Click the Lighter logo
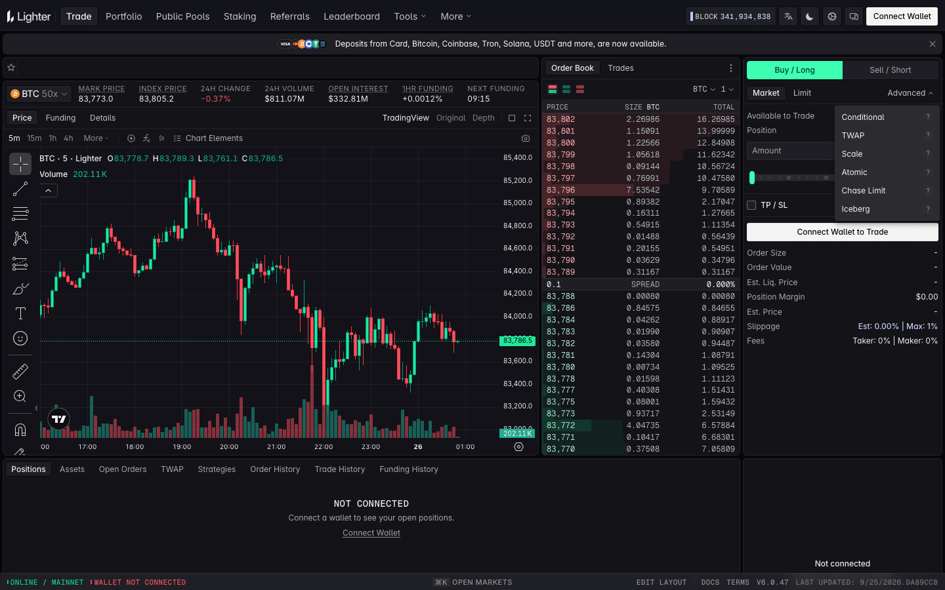945x590 pixels. [x=29, y=16]
